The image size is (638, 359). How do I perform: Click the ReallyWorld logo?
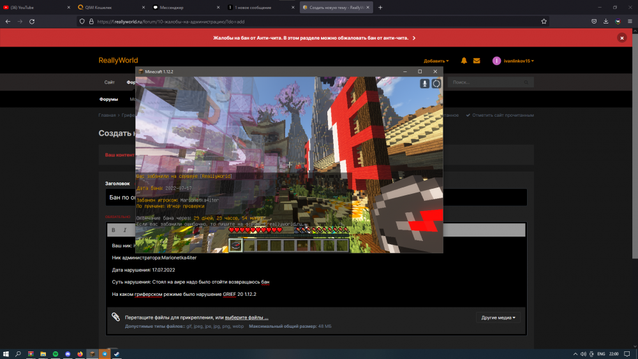118,60
